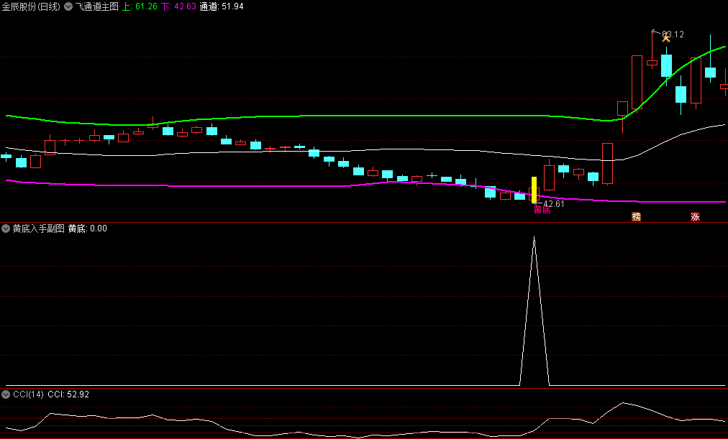Expand the 黄底入手副图 indicator menu arrow
The height and width of the screenshot is (439, 728).
(6, 228)
